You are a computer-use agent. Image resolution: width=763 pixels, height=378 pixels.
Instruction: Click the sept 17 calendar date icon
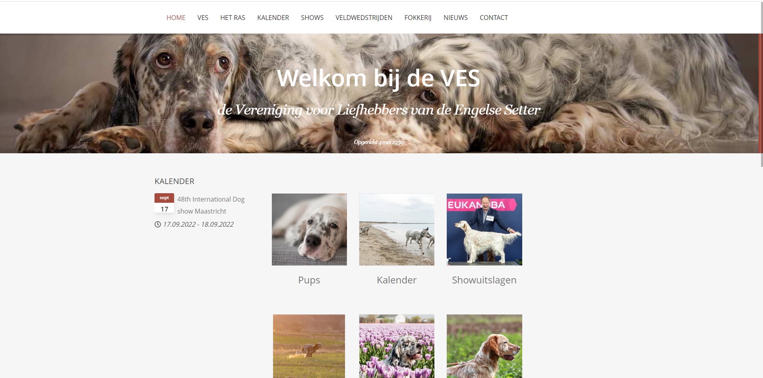[164, 204]
